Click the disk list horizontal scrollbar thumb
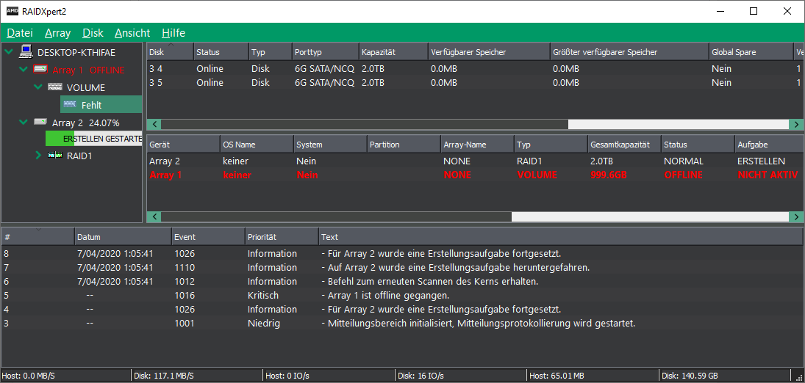The width and height of the screenshot is (805, 383). point(365,124)
